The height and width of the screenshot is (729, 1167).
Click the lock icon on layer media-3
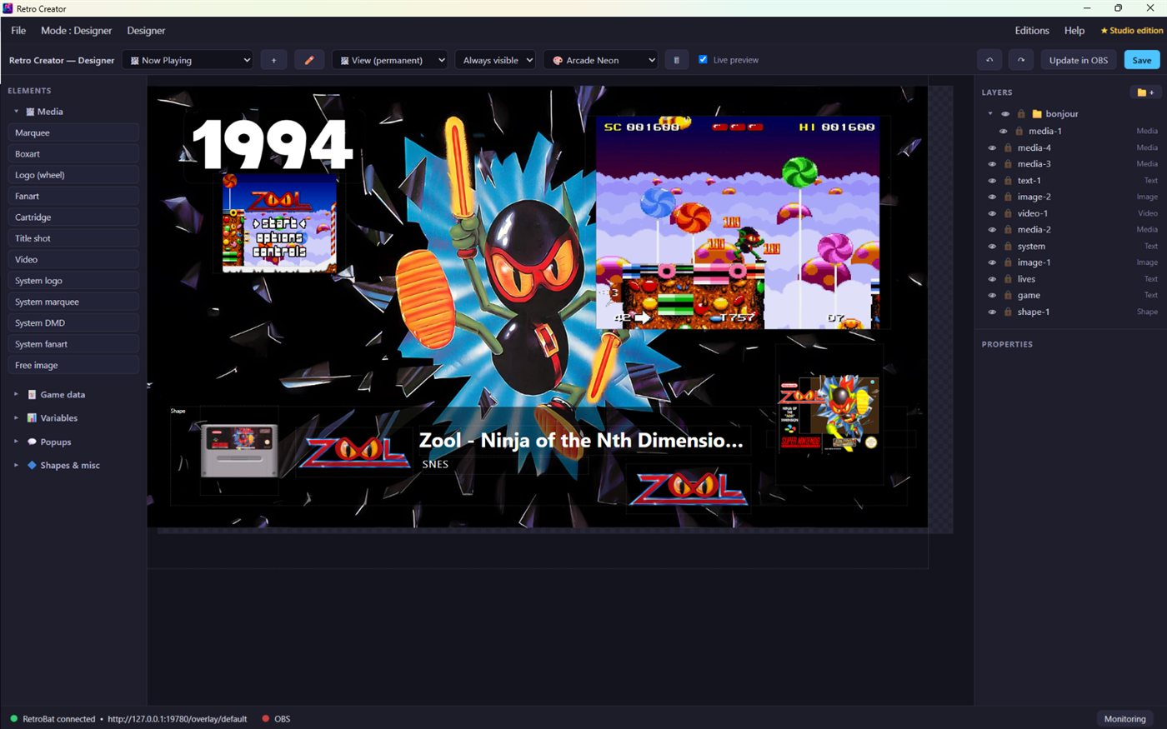(x=1008, y=164)
